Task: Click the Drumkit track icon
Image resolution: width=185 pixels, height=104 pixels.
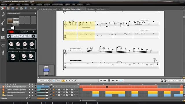Action: point(3,95)
